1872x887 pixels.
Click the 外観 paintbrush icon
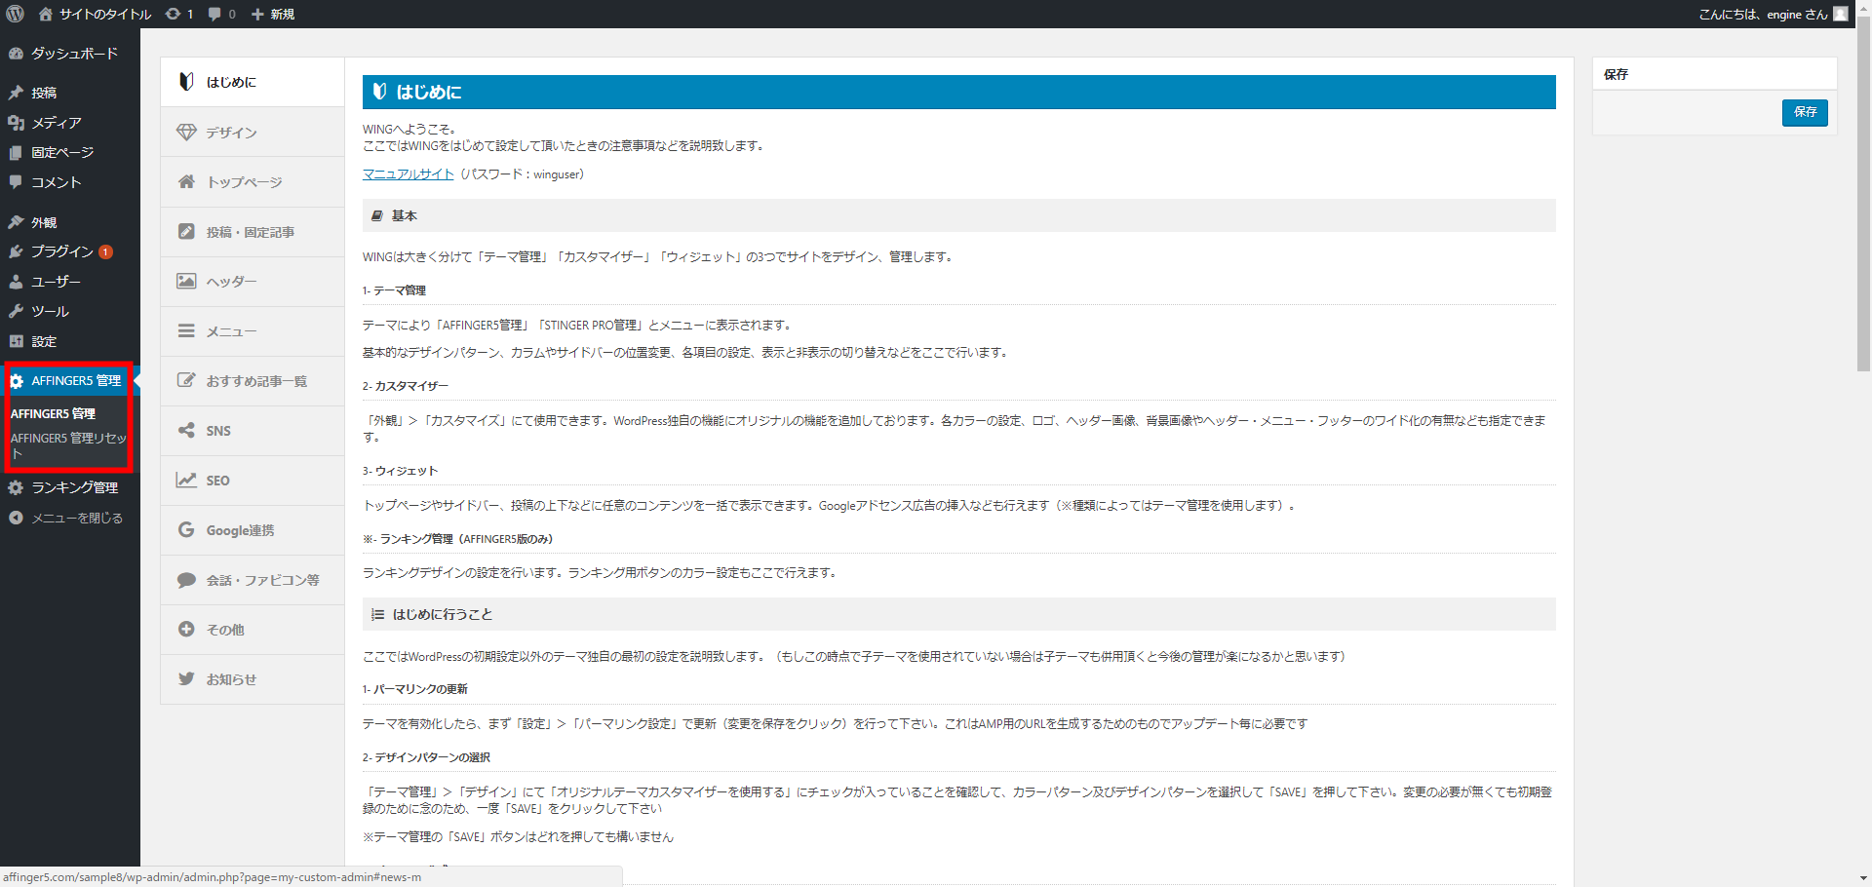(16, 222)
